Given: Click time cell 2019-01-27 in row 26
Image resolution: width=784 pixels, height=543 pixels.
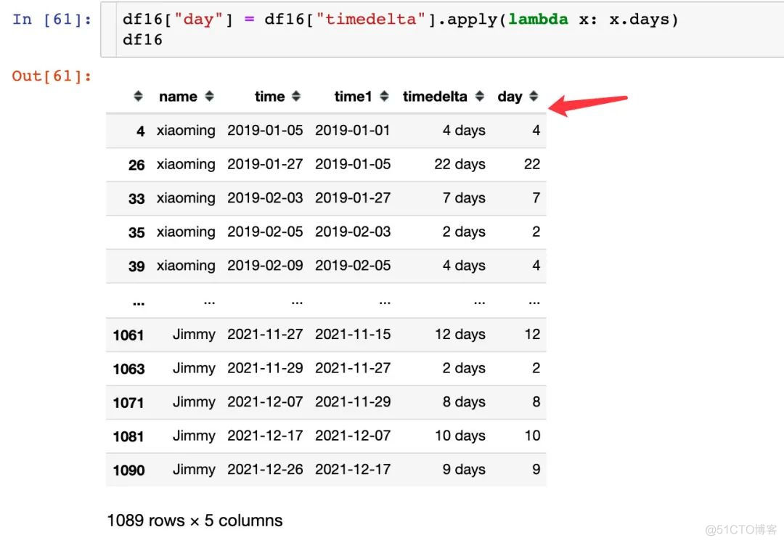Looking at the screenshot, I should pyautogui.click(x=265, y=164).
